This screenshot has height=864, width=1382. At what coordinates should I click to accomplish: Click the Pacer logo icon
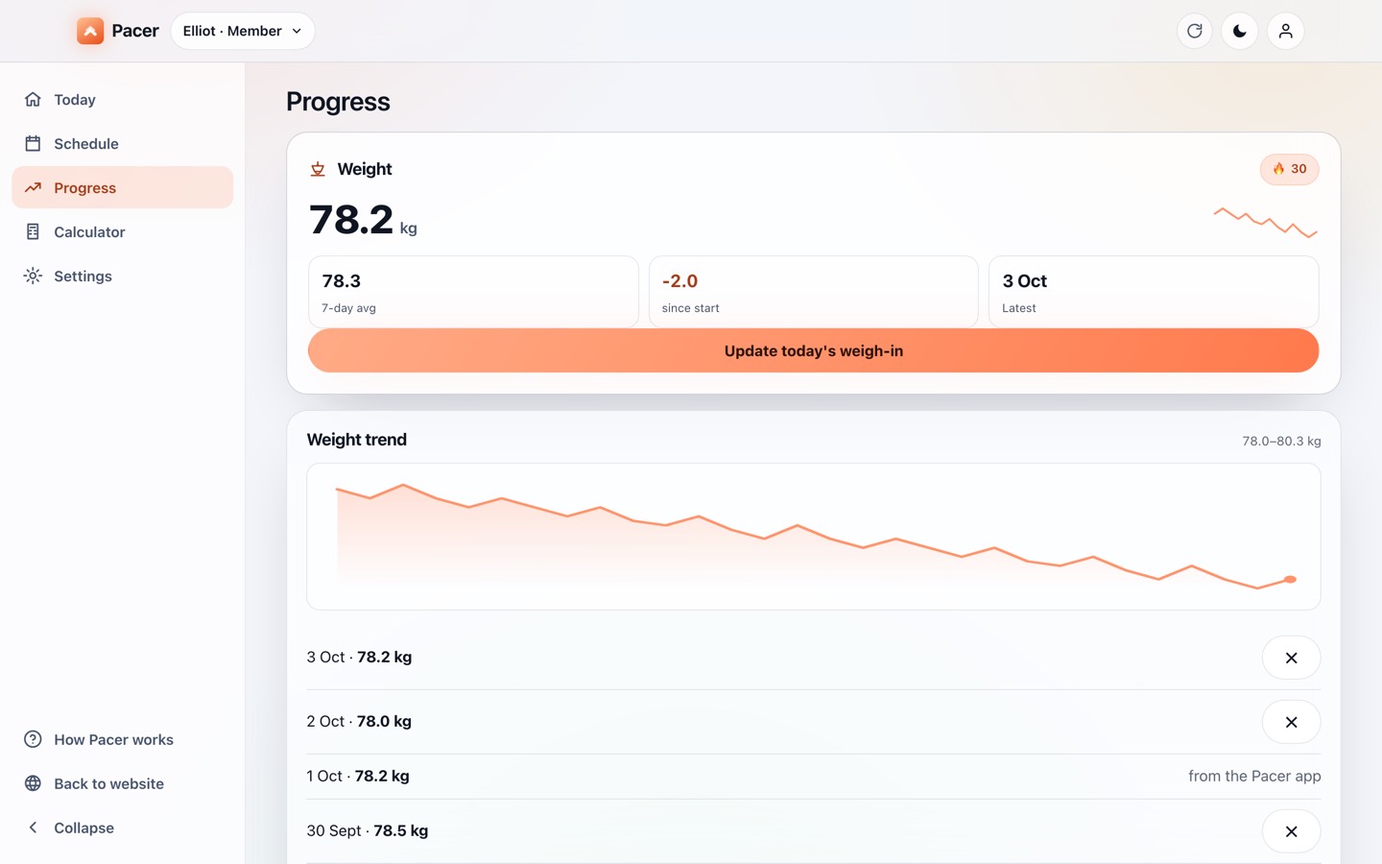[90, 31]
